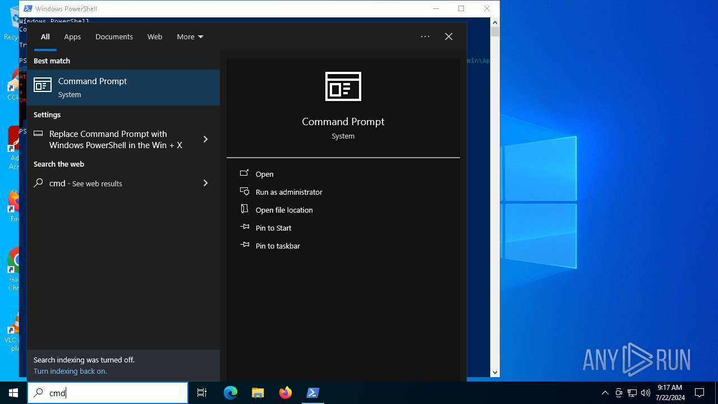Open Replace Command Prompt with PowerShell setting
This screenshot has width=718, height=404.
(123, 139)
